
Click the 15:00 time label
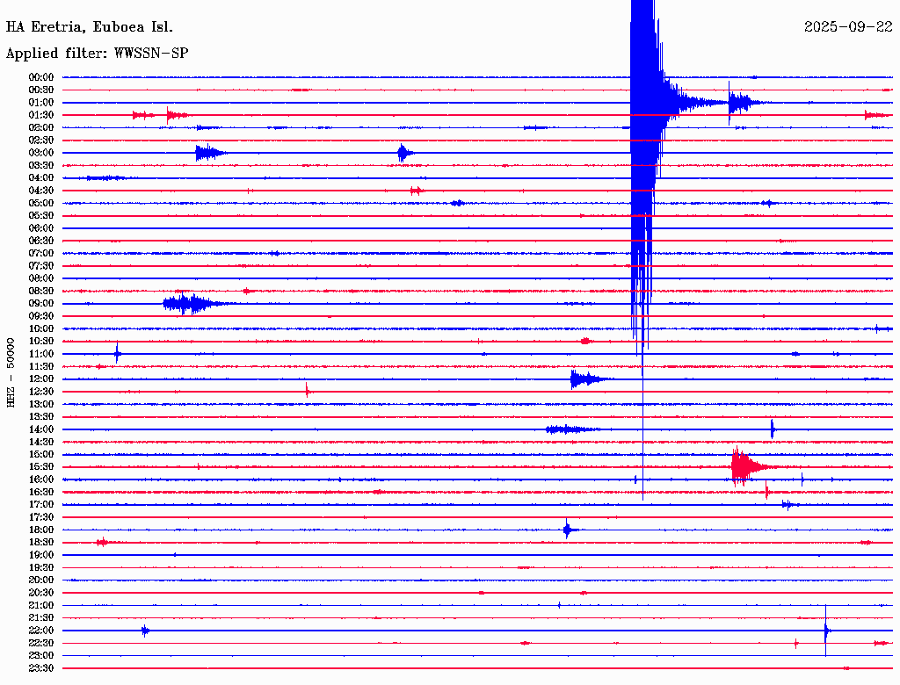click(x=41, y=454)
